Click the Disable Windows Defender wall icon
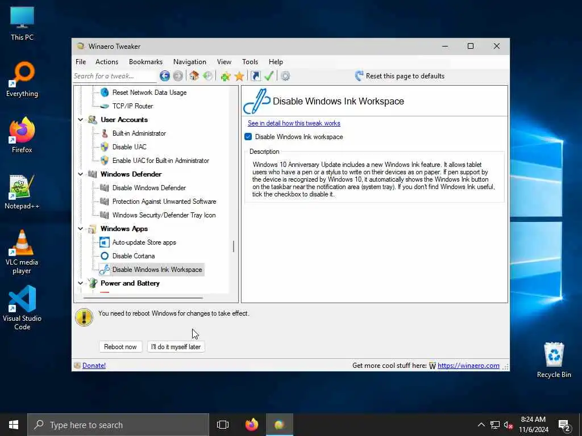Viewport: 582px width, 436px height. point(105,187)
